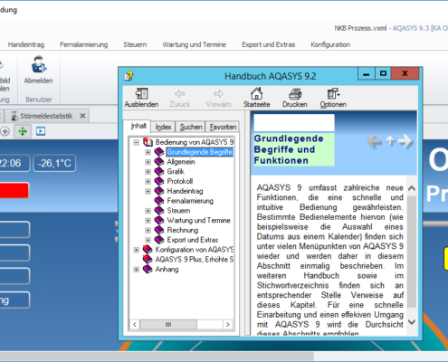
Task: Open the Suchen tab
Action: click(x=191, y=127)
